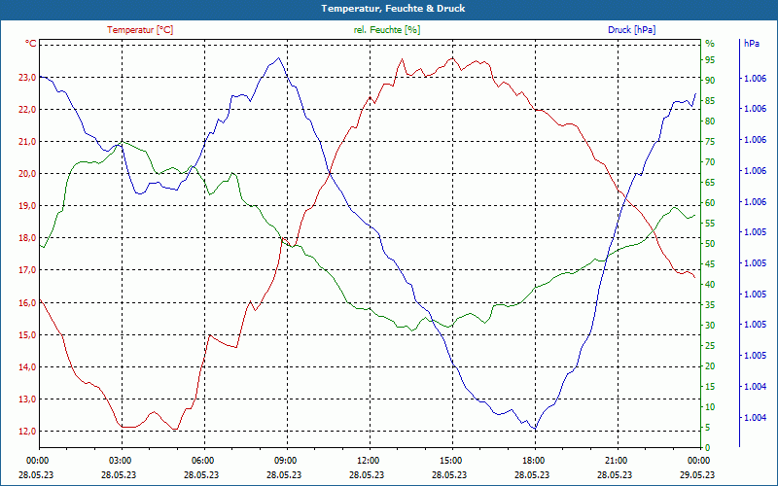Click the '13,0' temperature axis value
The width and height of the screenshot is (778, 486).
pyautogui.click(x=27, y=399)
